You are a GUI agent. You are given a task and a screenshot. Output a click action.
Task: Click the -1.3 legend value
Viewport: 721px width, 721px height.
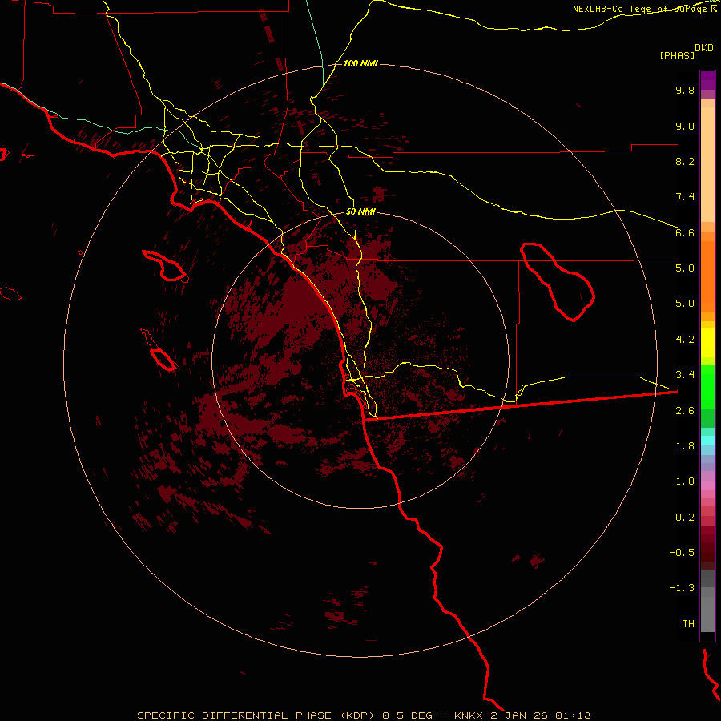(682, 588)
